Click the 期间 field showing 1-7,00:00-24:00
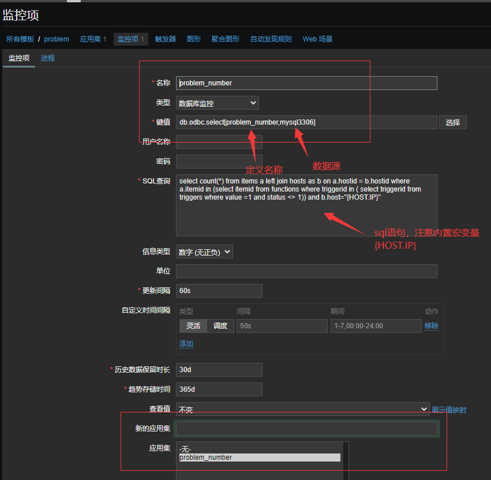491x480 pixels. [376, 326]
